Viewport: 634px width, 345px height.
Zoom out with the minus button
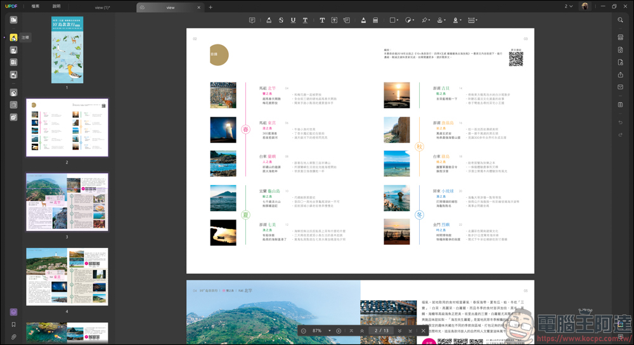point(304,331)
